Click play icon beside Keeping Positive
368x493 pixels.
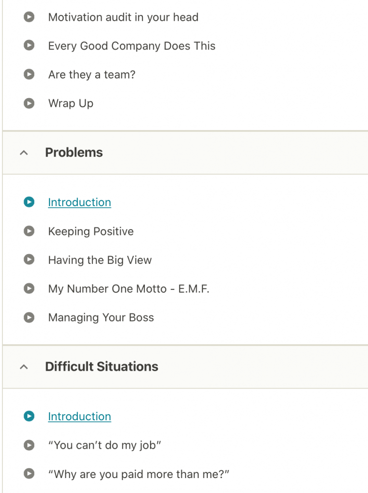pos(29,232)
